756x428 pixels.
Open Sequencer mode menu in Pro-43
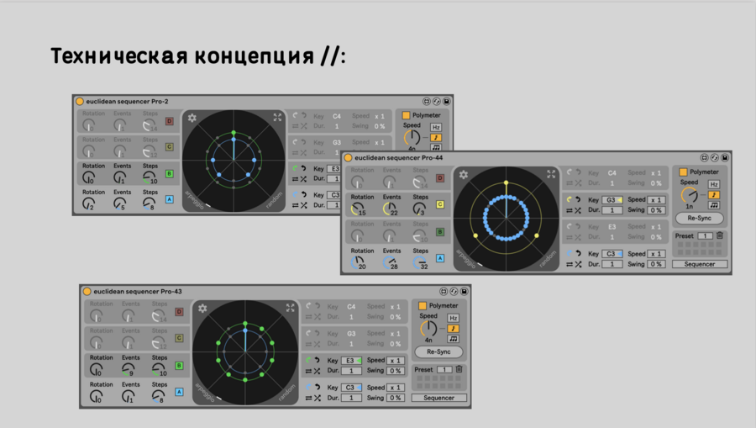tap(438, 398)
